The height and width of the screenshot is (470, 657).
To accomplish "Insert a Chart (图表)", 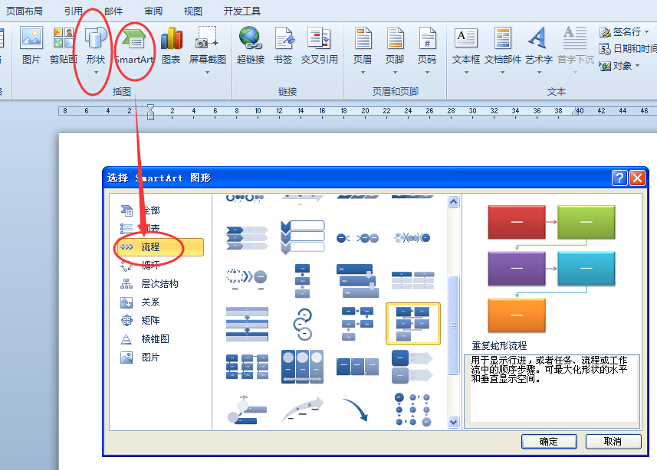I will (171, 45).
